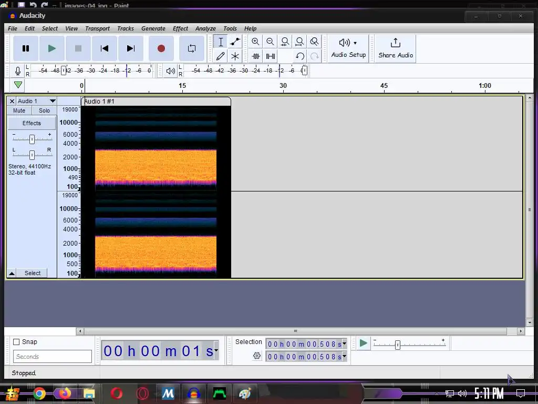Click the green timeline options triangle
538x404 pixels.
[18, 85]
